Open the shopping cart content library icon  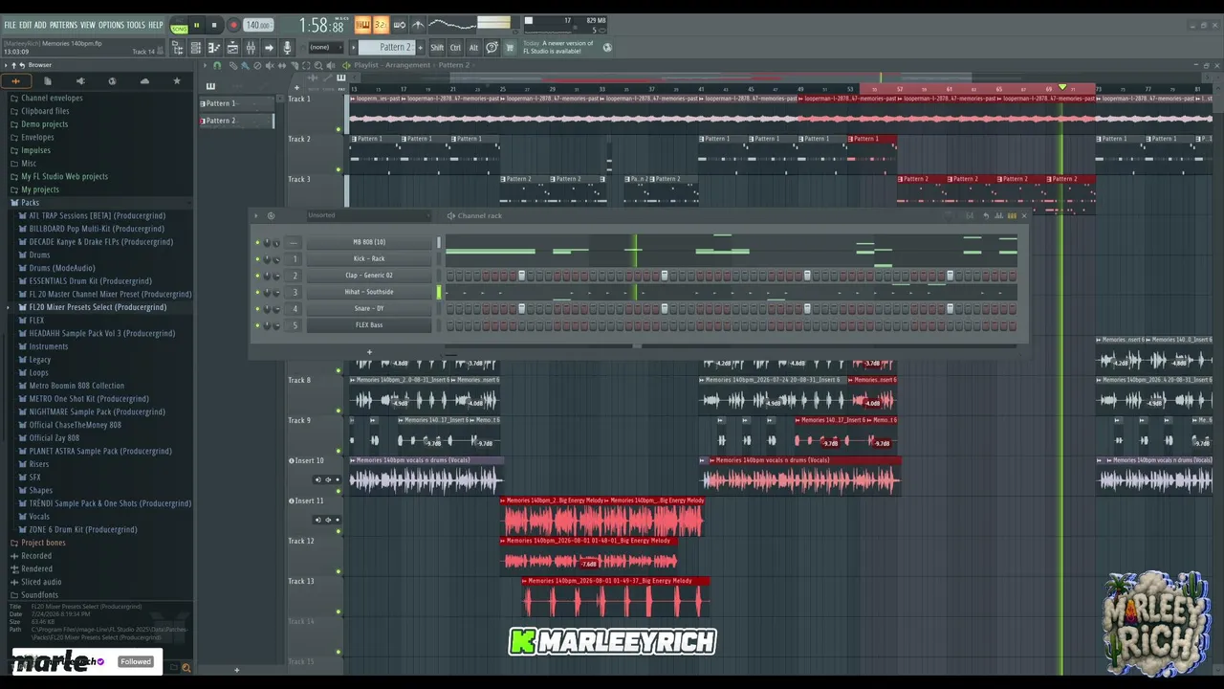tap(510, 47)
